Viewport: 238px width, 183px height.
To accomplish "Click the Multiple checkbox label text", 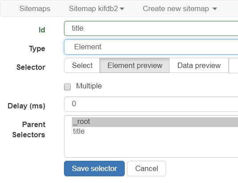I will click(89, 86).
